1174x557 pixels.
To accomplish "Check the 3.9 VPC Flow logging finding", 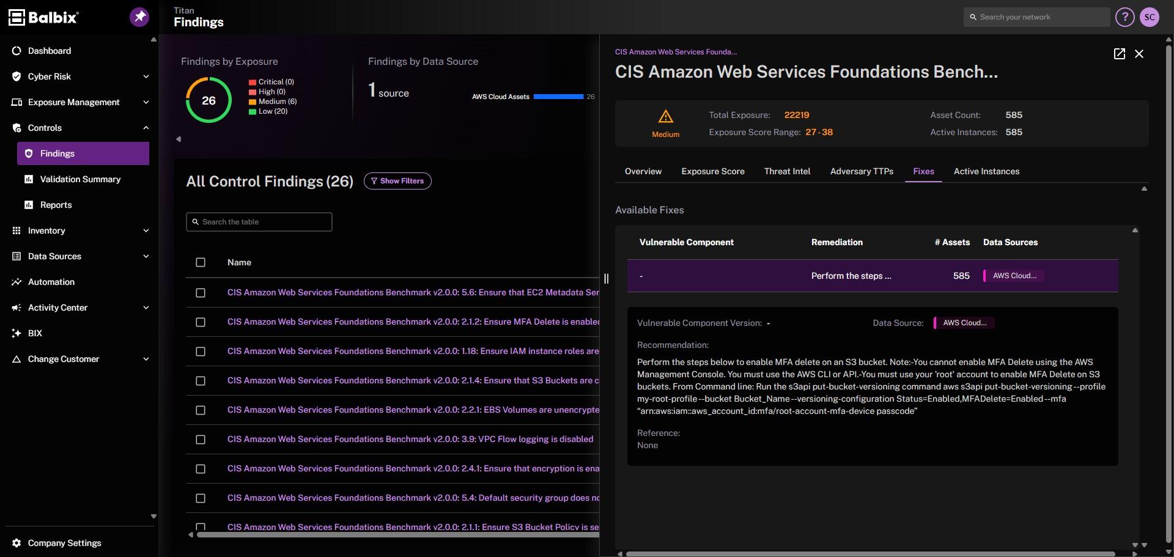I will coord(201,440).
